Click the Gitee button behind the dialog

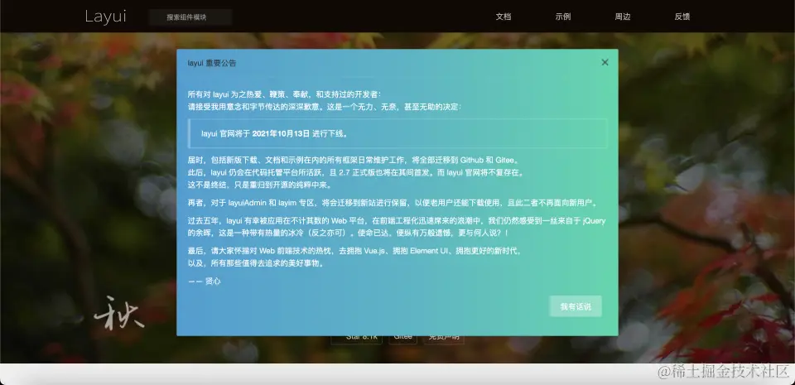pos(403,339)
